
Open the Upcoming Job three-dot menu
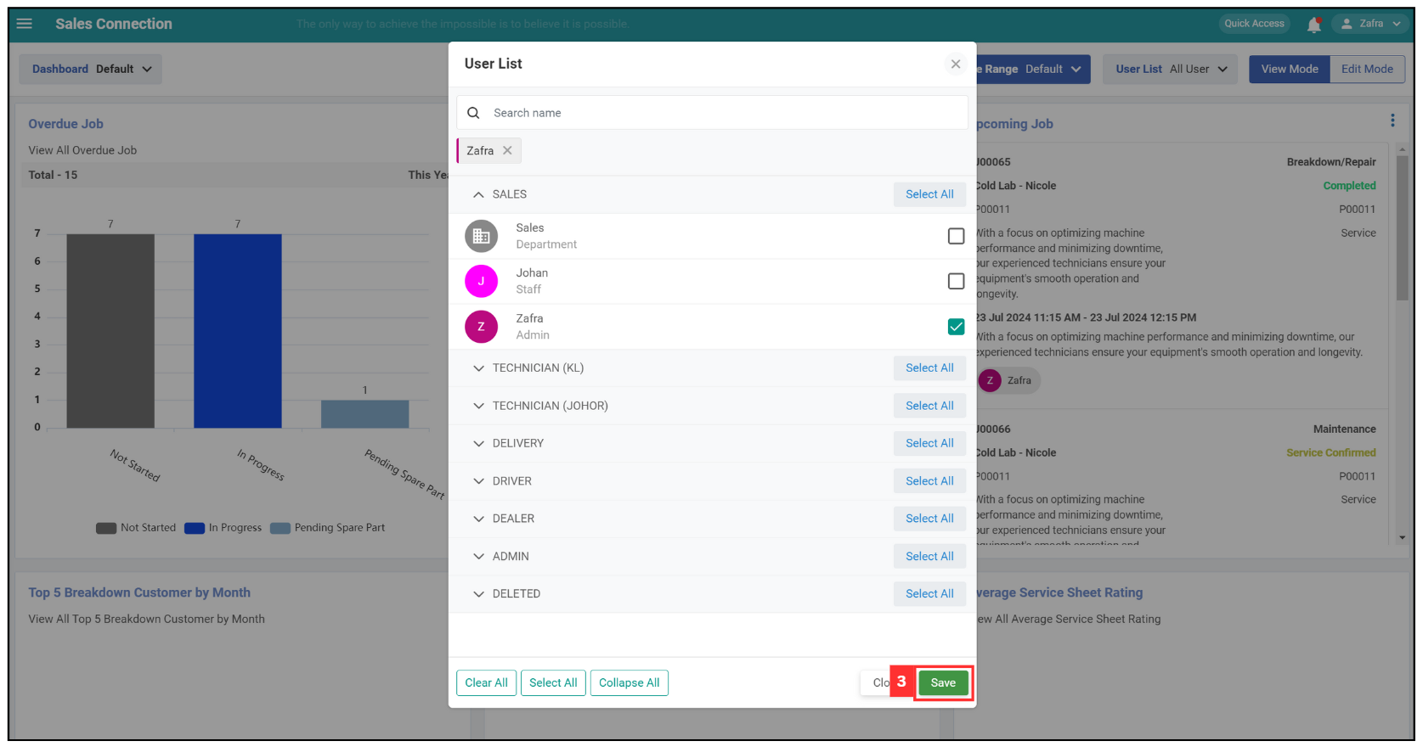[x=1392, y=121]
